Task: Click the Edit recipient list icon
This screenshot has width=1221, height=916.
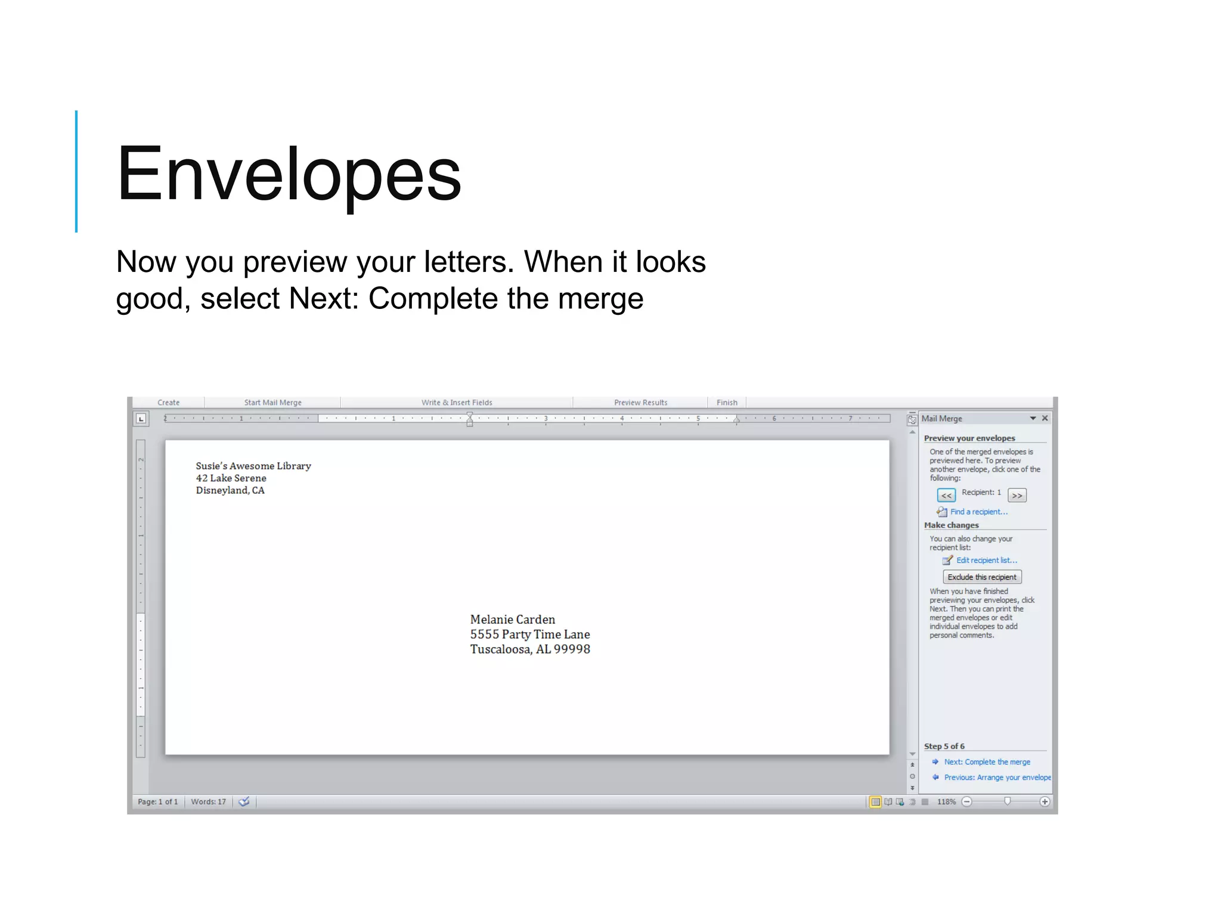Action: click(947, 560)
